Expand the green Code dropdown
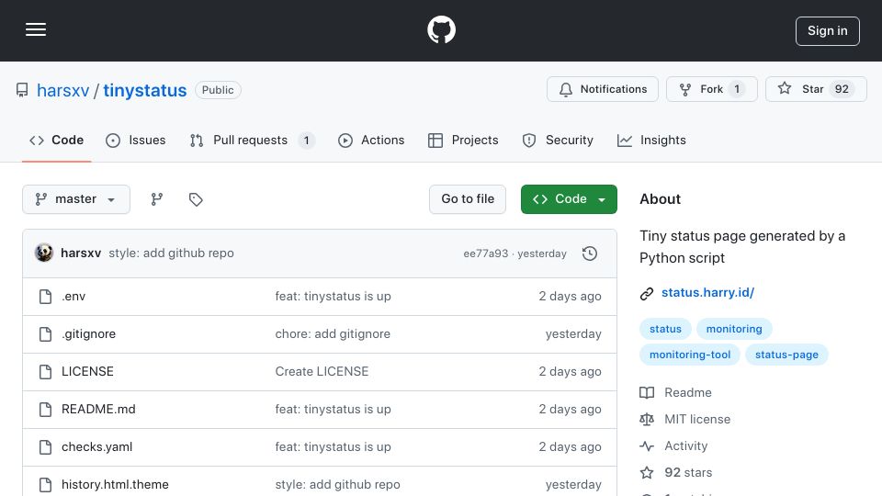 coord(569,199)
